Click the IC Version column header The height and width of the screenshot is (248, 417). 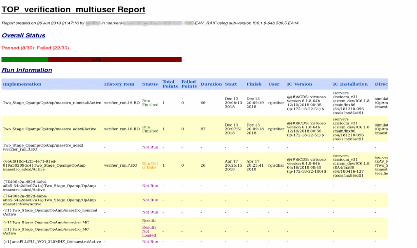point(299,84)
